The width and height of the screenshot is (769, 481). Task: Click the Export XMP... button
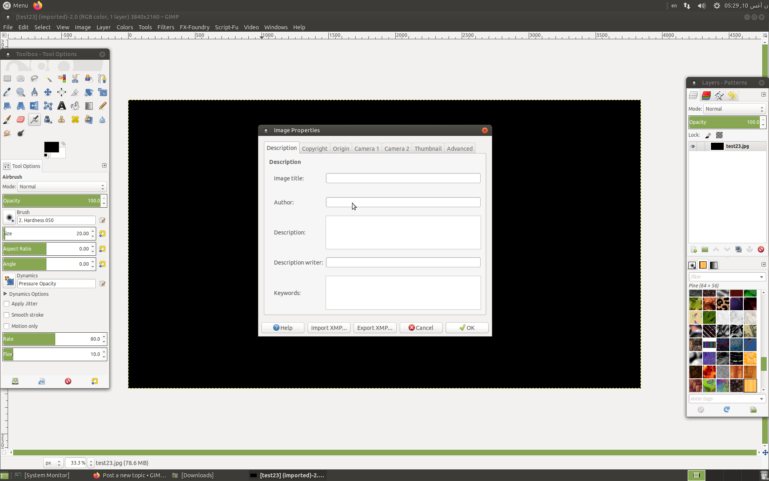(x=375, y=328)
